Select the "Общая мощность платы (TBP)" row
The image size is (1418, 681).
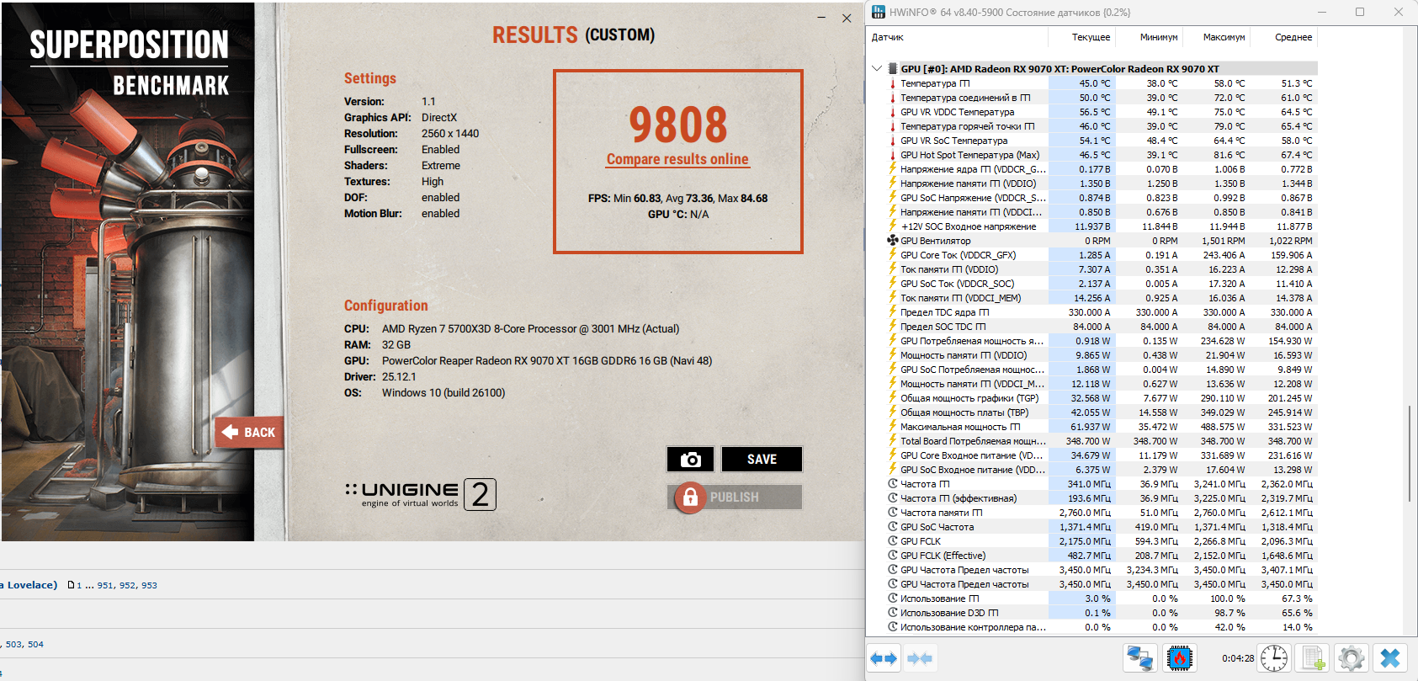[1102, 412]
